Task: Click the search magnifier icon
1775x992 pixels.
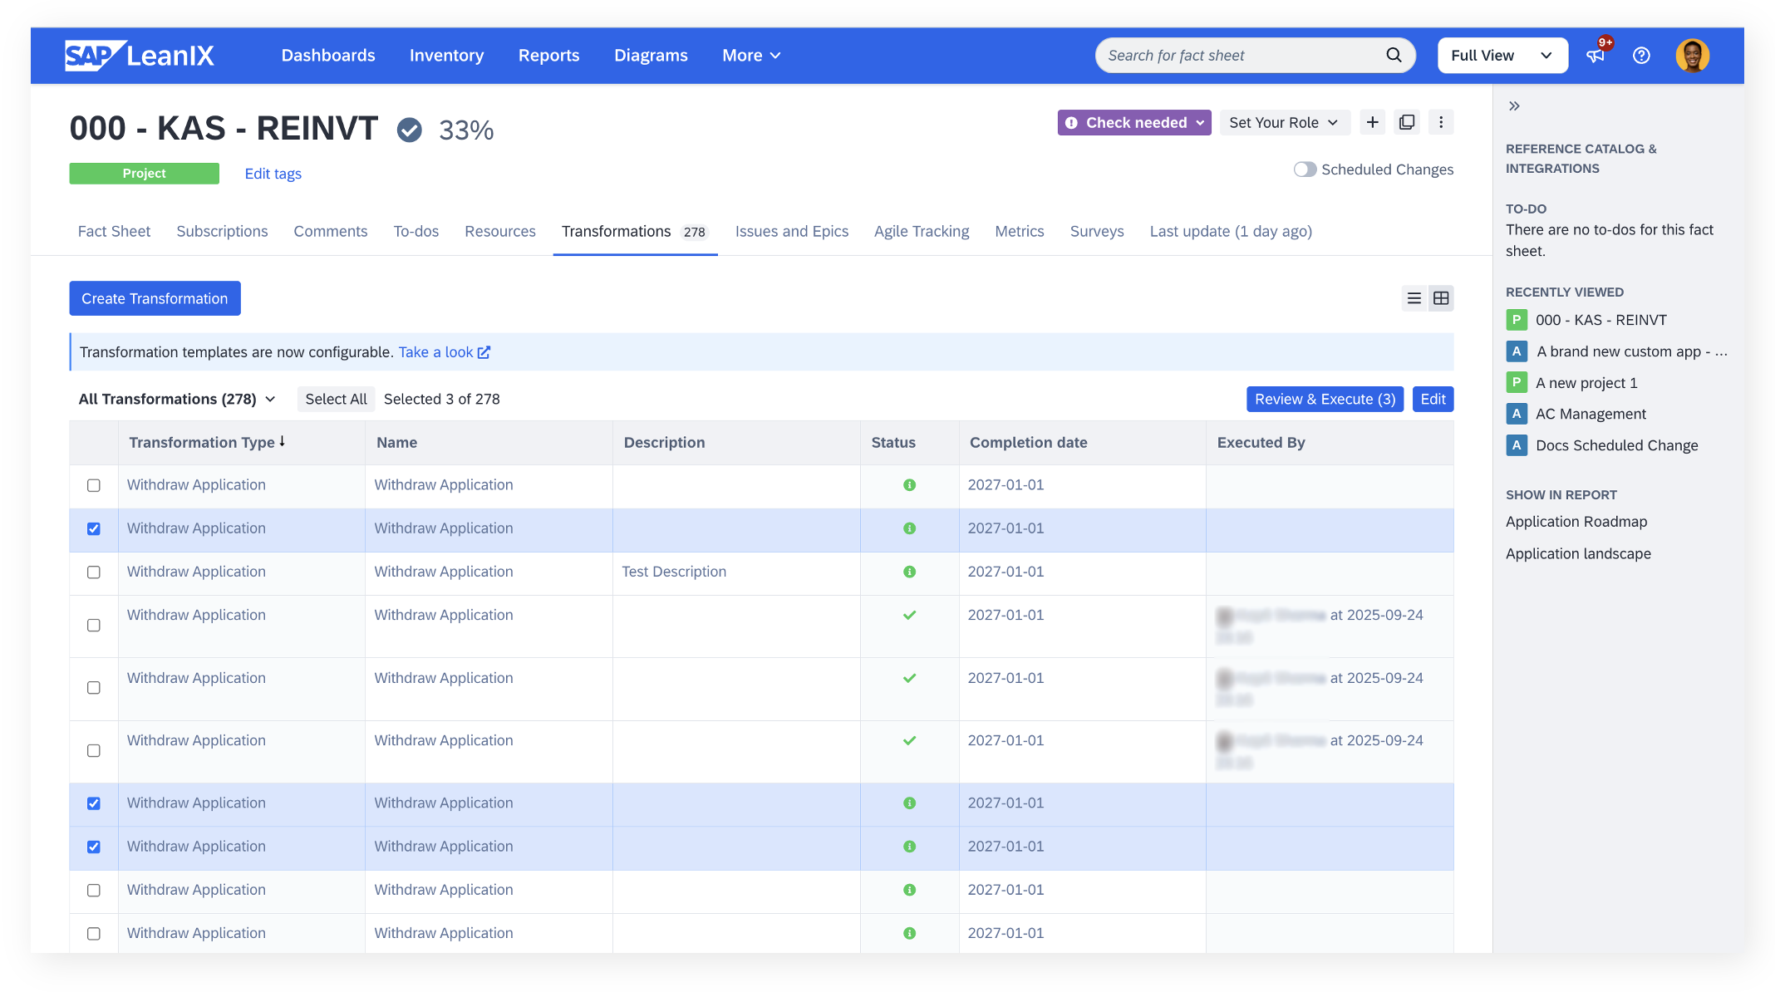Action: pos(1394,55)
